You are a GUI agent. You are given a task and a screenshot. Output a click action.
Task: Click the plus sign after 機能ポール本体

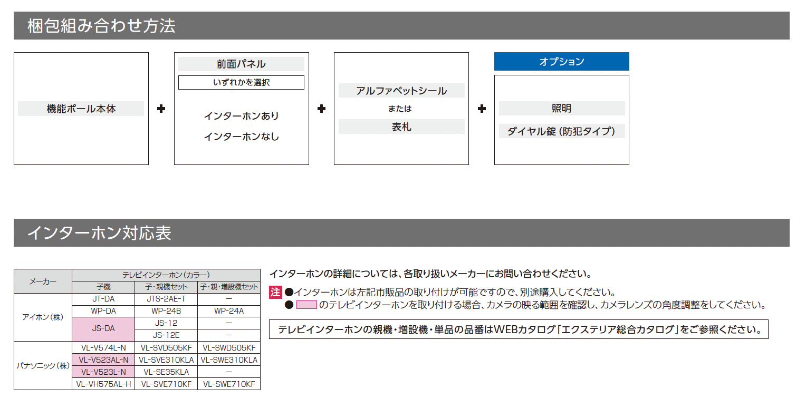click(161, 109)
